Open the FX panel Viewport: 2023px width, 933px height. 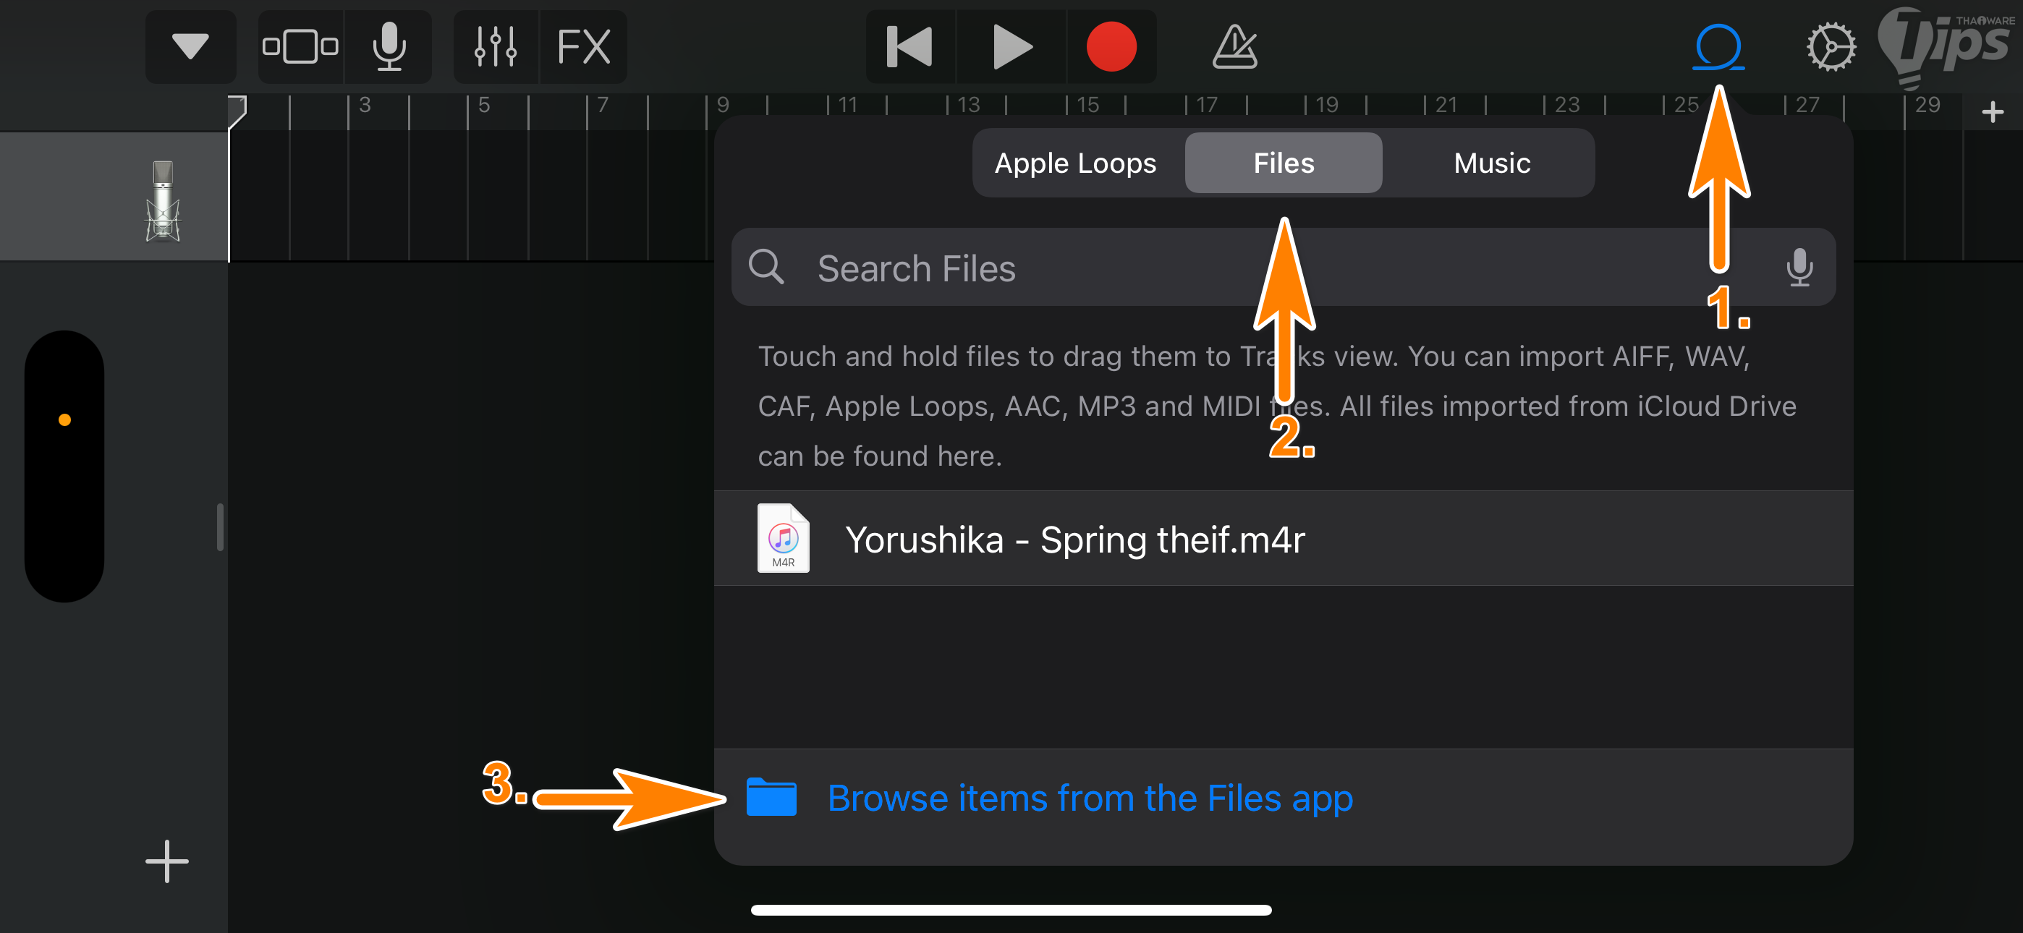pyautogui.click(x=582, y=47)
